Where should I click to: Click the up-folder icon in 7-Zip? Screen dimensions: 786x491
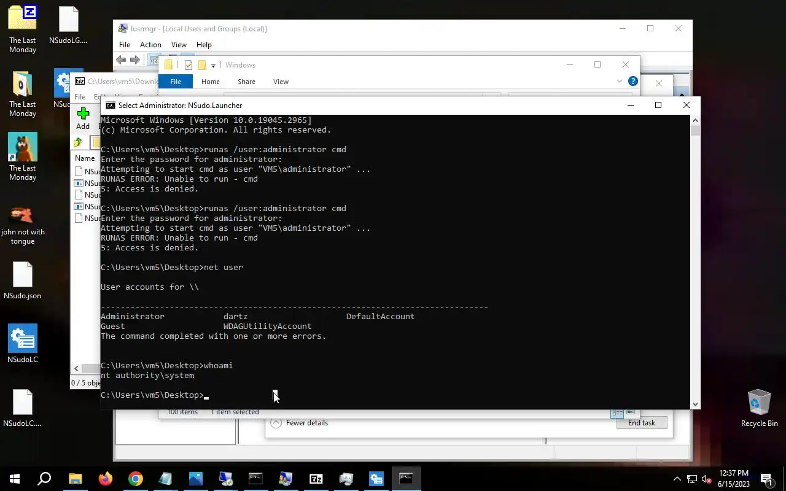tap(78, 142)
